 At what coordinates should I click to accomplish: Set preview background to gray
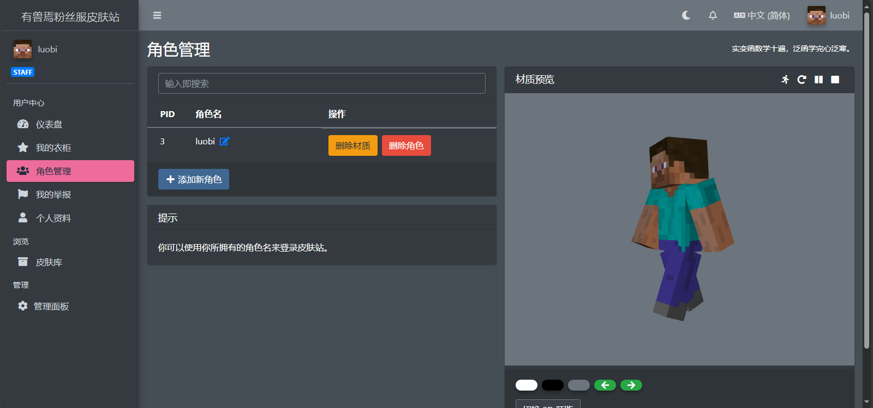click(x=579, y=385)
